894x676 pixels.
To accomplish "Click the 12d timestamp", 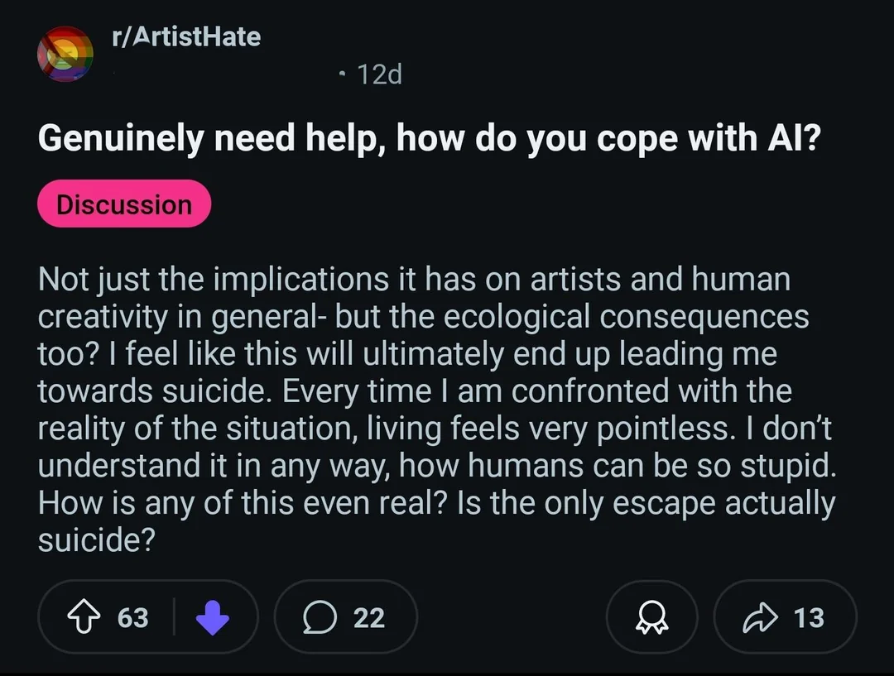I will [x=379, y=74].
